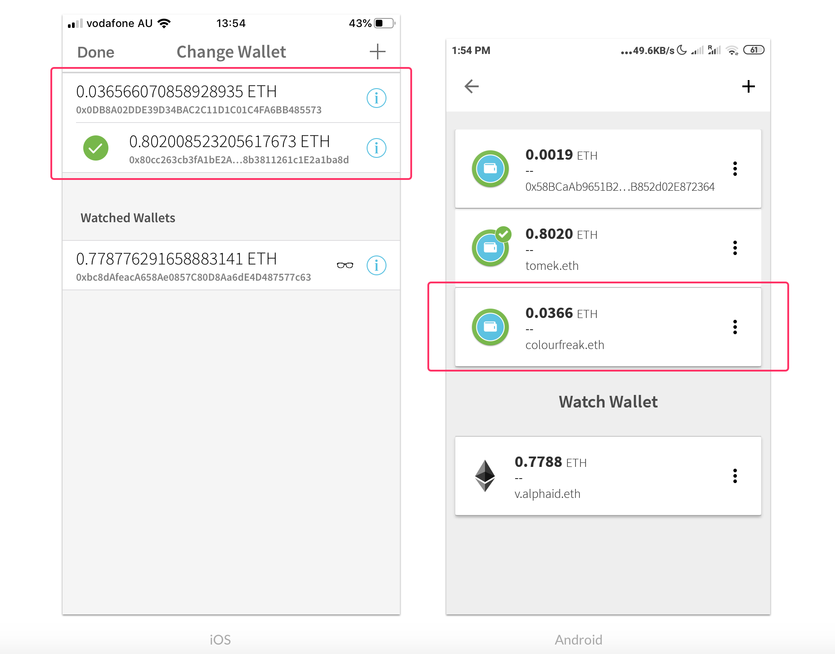
Task: Select tomek.eth via its green checkmark badge
Action: pyautogui.click(x=504, y=233)
